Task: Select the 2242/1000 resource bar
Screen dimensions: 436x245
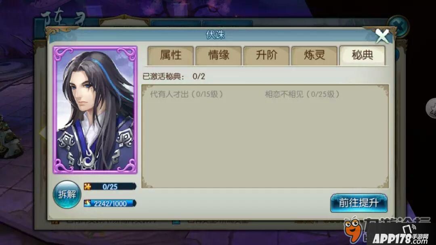Action: point(110,203)
